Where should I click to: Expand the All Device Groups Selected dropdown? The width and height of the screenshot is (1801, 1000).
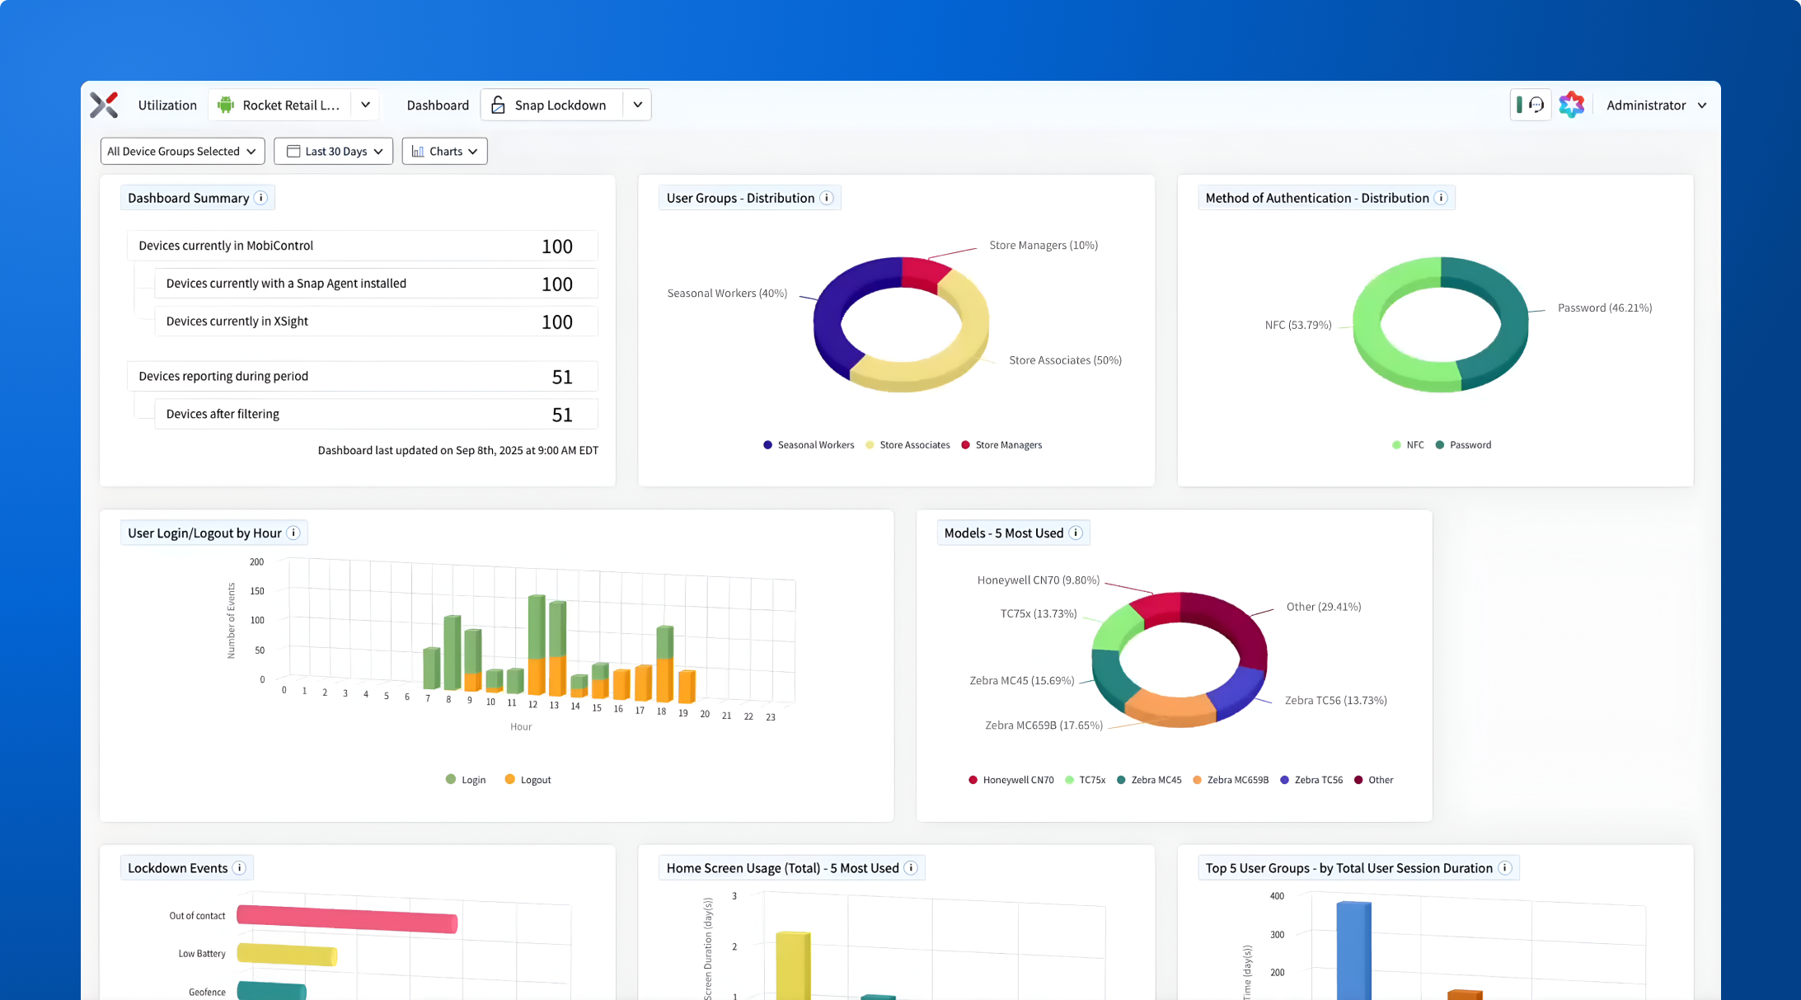point(181,151)
